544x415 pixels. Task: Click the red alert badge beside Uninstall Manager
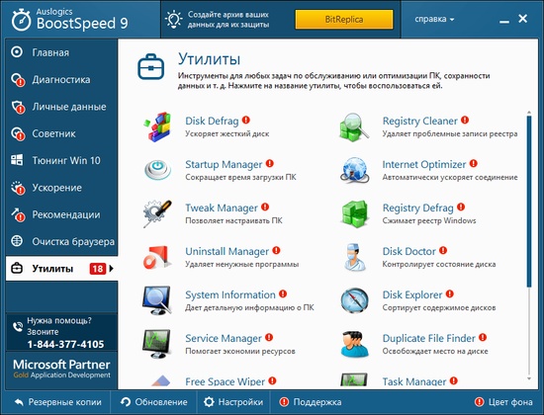276,250
